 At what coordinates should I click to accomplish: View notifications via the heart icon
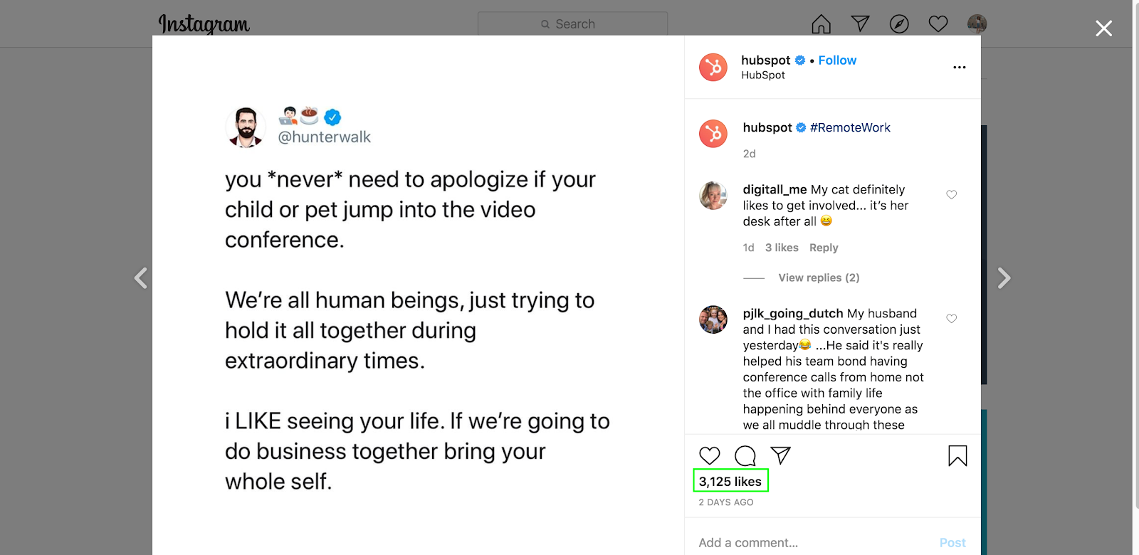(x=938, y=23)
